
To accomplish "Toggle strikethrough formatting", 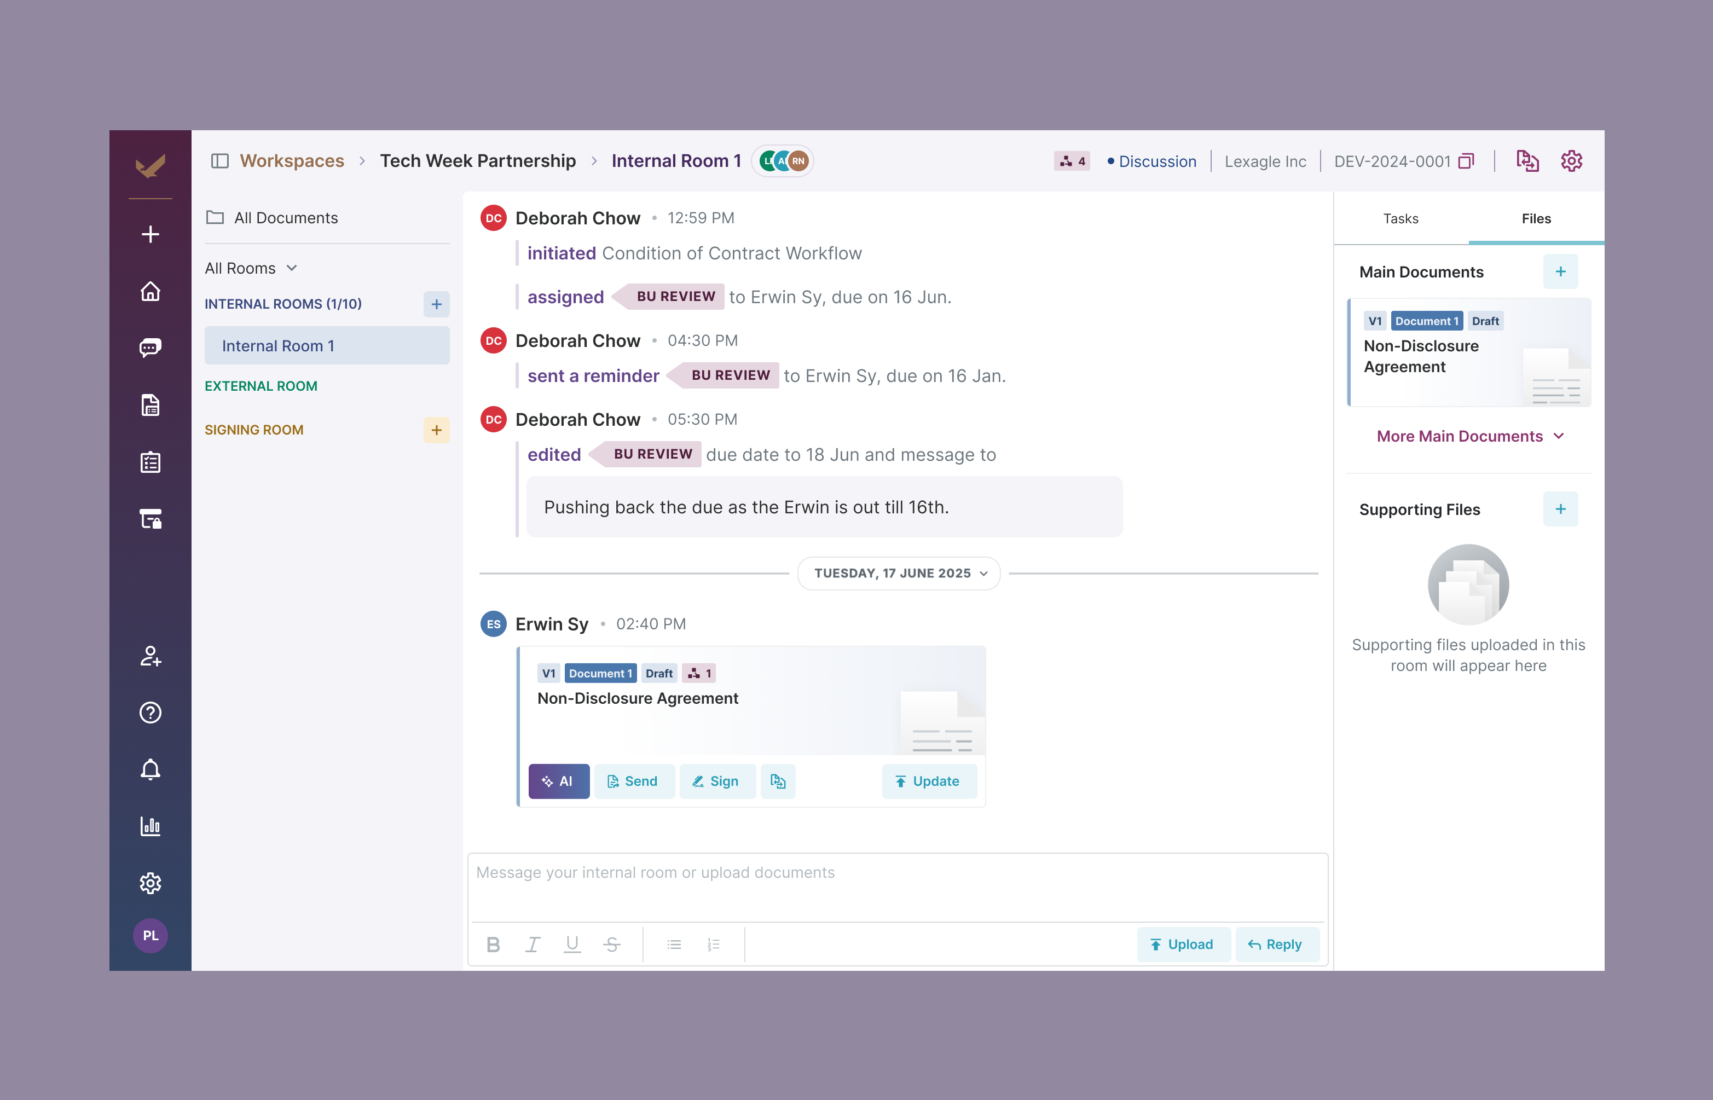I will point(611,944).
